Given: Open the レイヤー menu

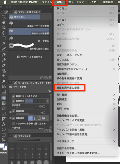Looking at the screenshot, I should tap(93, 2).
